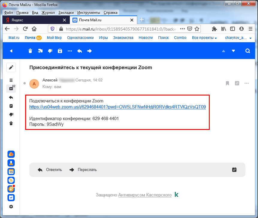Open the Zoom conference link
This screenshot has width=258, height=218.
117,107
